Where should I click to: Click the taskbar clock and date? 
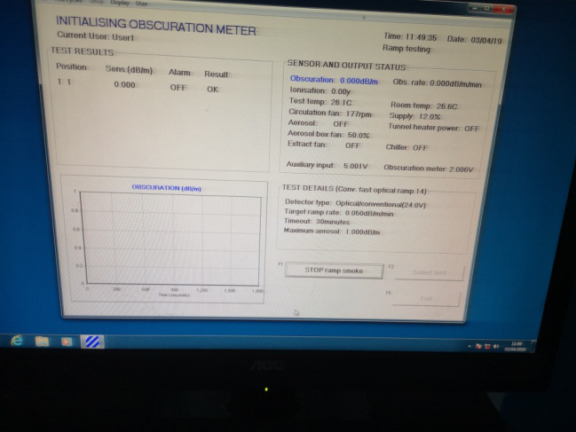click(516, 346)
